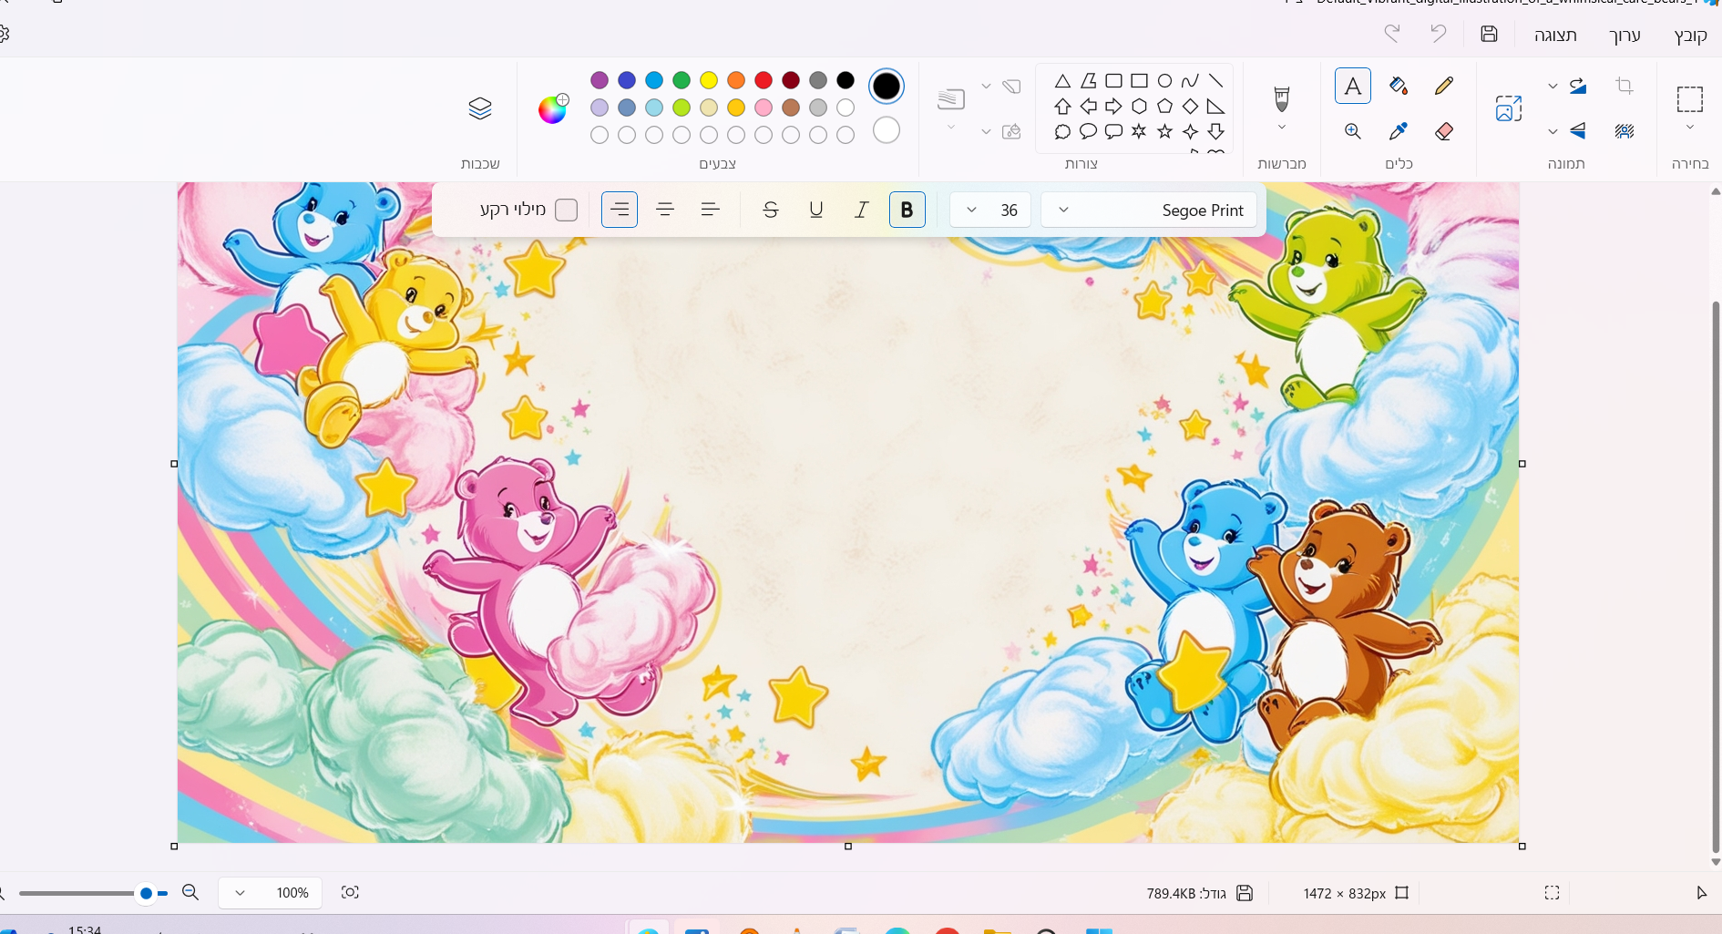Image resolution: width=1722 pixels, height=934 pixels.
Task: Select the Magnifier tool
Action: (1353, 131)
